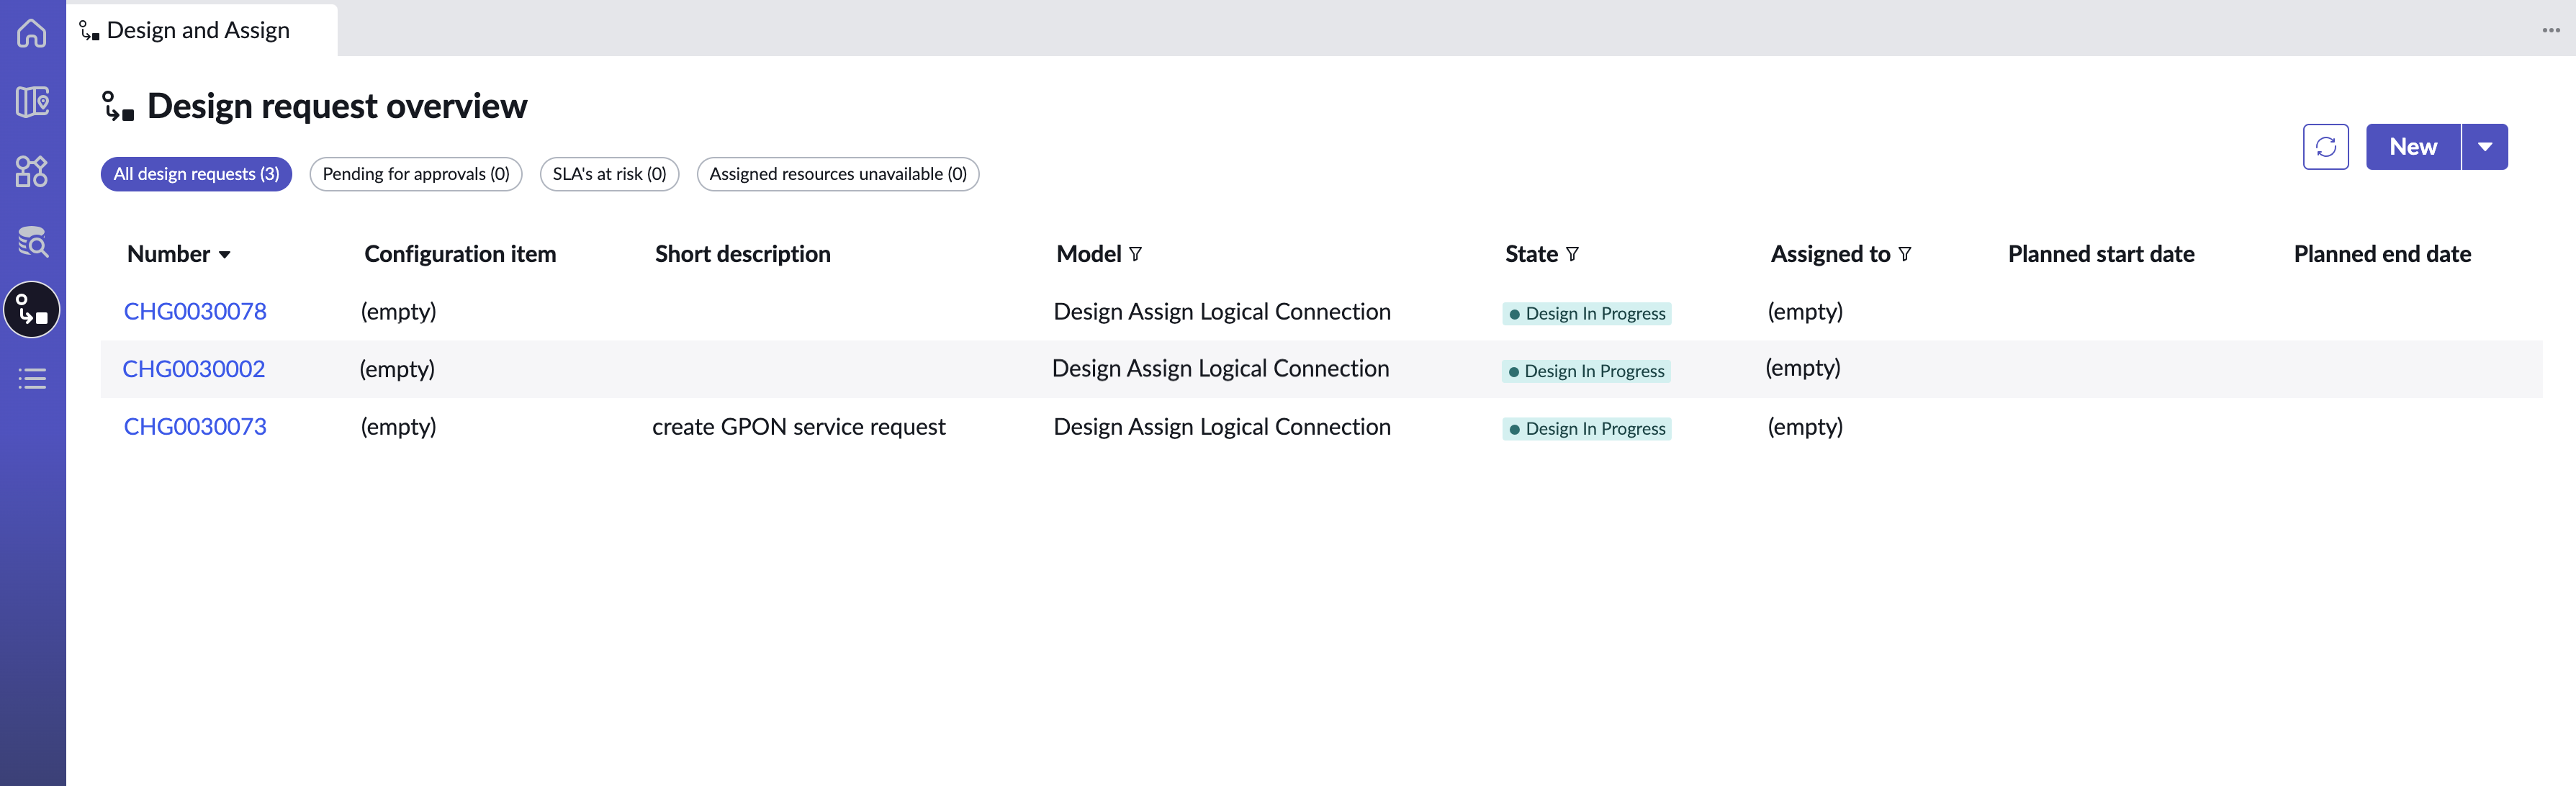Expand the New button dropdown arrow
2576x786 pixels.
pyautogui.click(x=2485, y=147)
